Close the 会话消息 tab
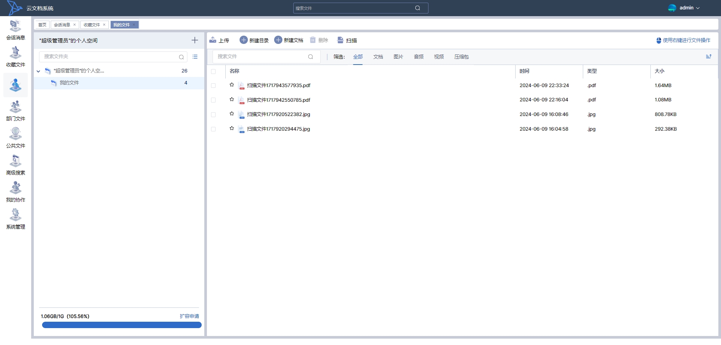The image size is (721, 345). [74, 25]
